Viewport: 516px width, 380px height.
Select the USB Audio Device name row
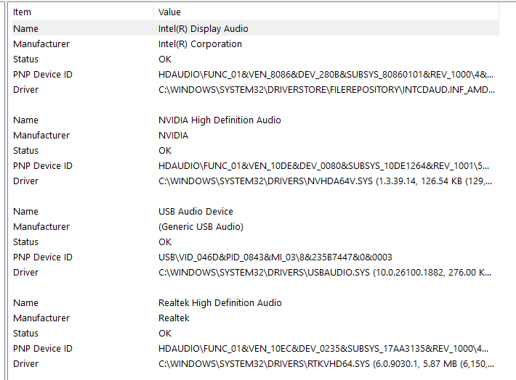255,212
